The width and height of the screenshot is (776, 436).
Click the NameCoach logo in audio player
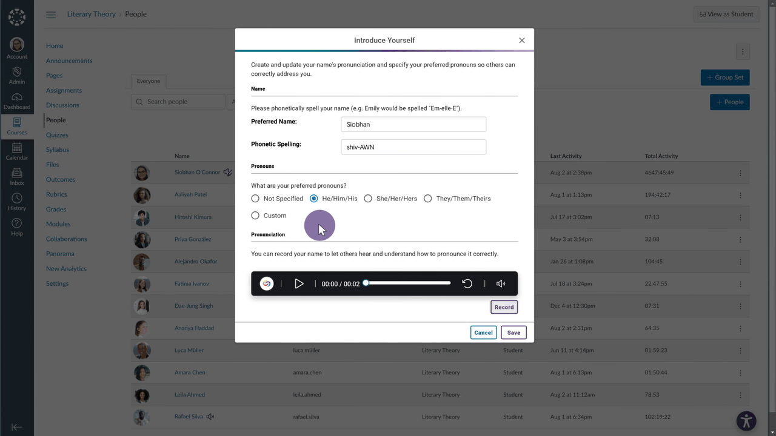tap(267, 283)
